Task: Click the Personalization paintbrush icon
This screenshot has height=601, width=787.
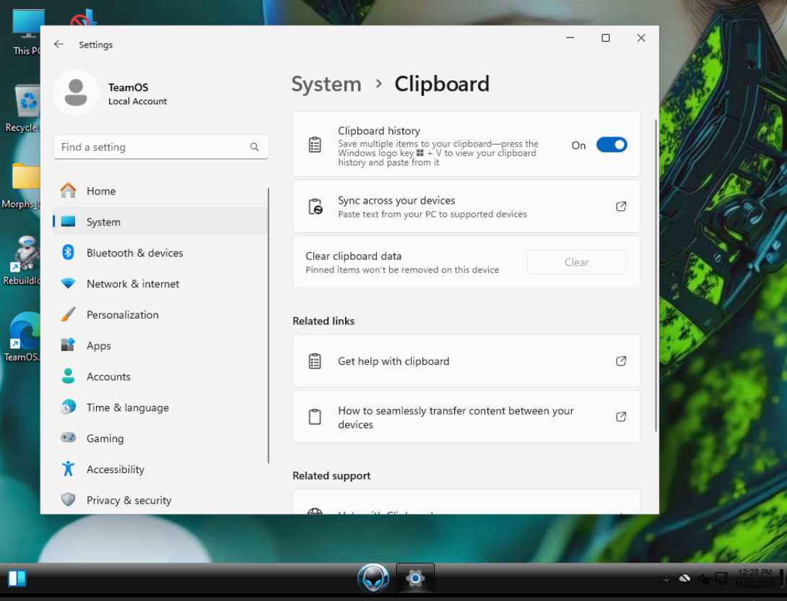Action: [69, 314]
